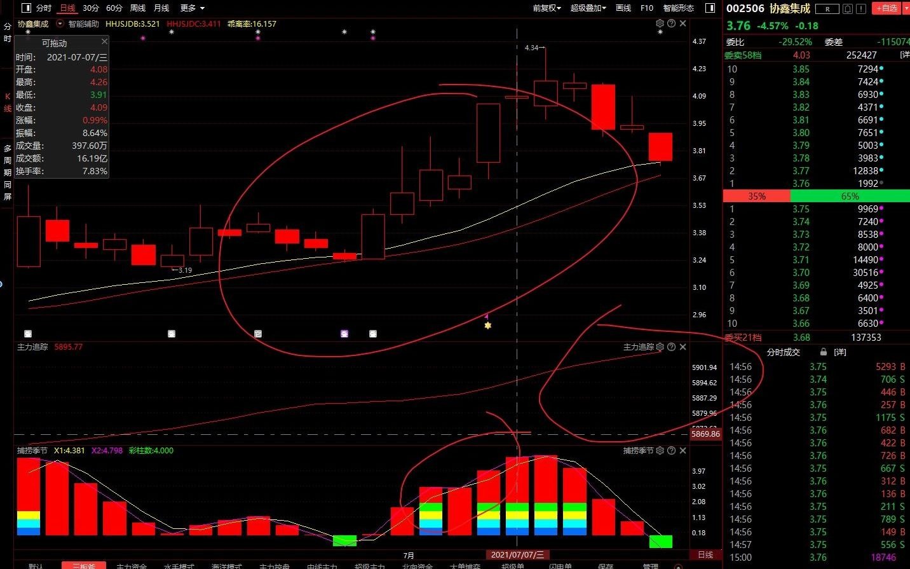Click the F10 company info button
Image resolution: width=910 pixels, height=569 pixels.
click(x=647, y=8)
